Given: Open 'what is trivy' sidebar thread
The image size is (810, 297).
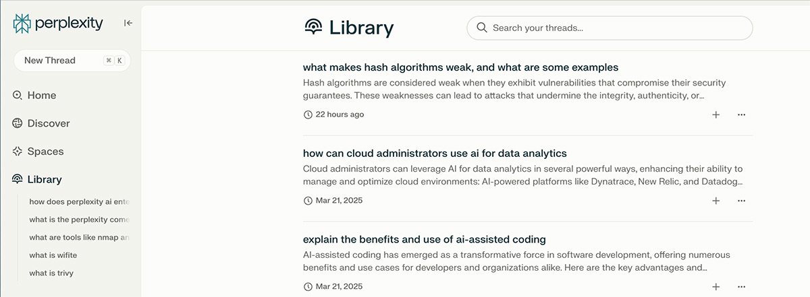Looking at the screenshot, I should (51, 273).
